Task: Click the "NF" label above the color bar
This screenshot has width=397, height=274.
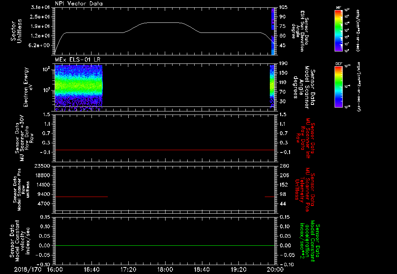Action: coord(338,8)
